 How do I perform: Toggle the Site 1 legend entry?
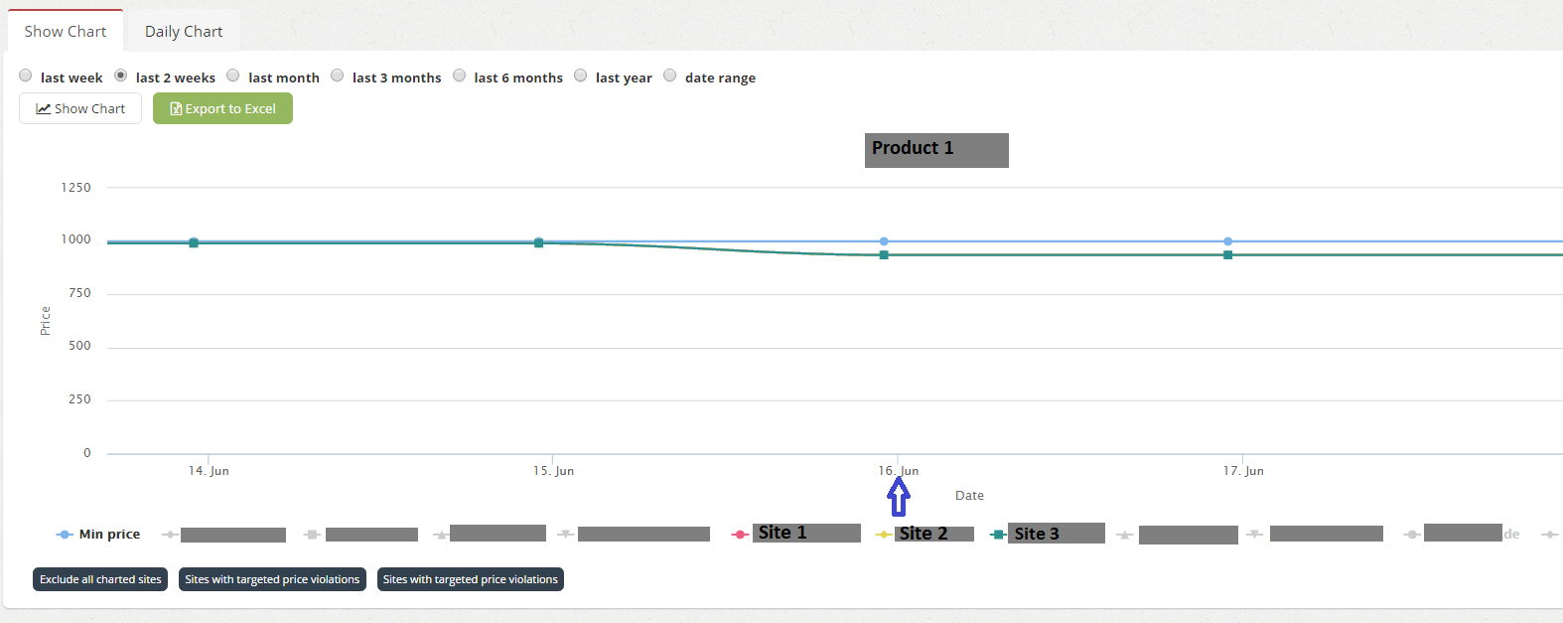click(795, 534)
